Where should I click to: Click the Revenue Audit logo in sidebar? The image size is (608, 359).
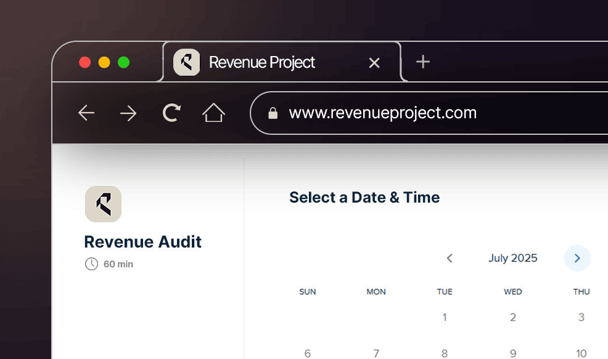[x=103, y=204]
